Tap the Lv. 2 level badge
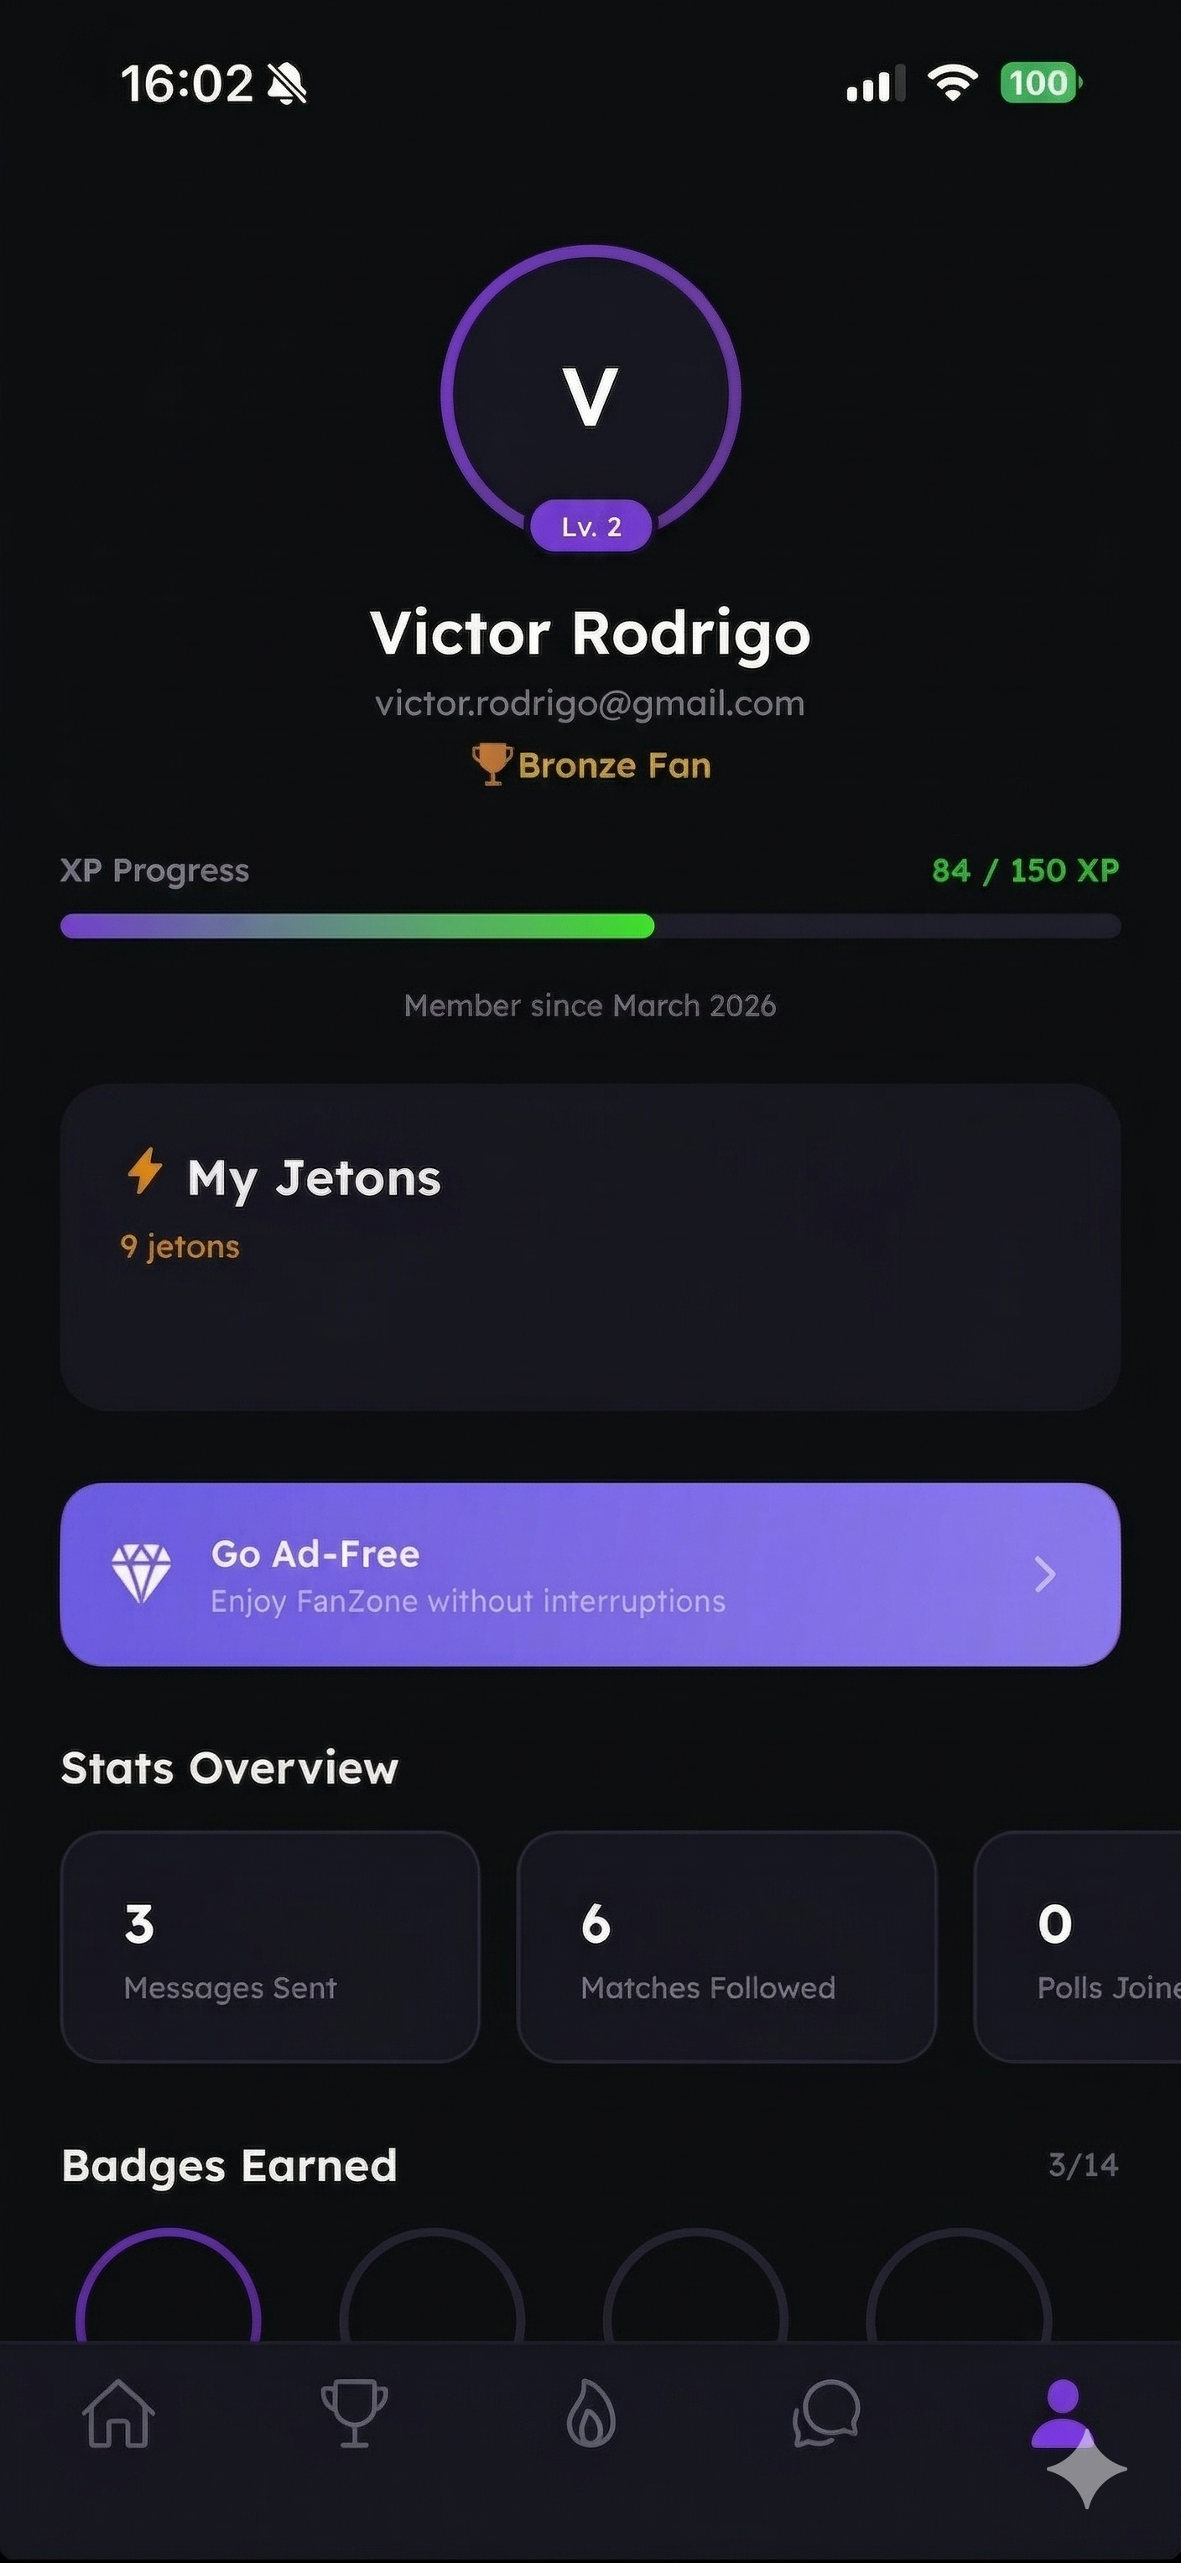 (x=591, y=526)
